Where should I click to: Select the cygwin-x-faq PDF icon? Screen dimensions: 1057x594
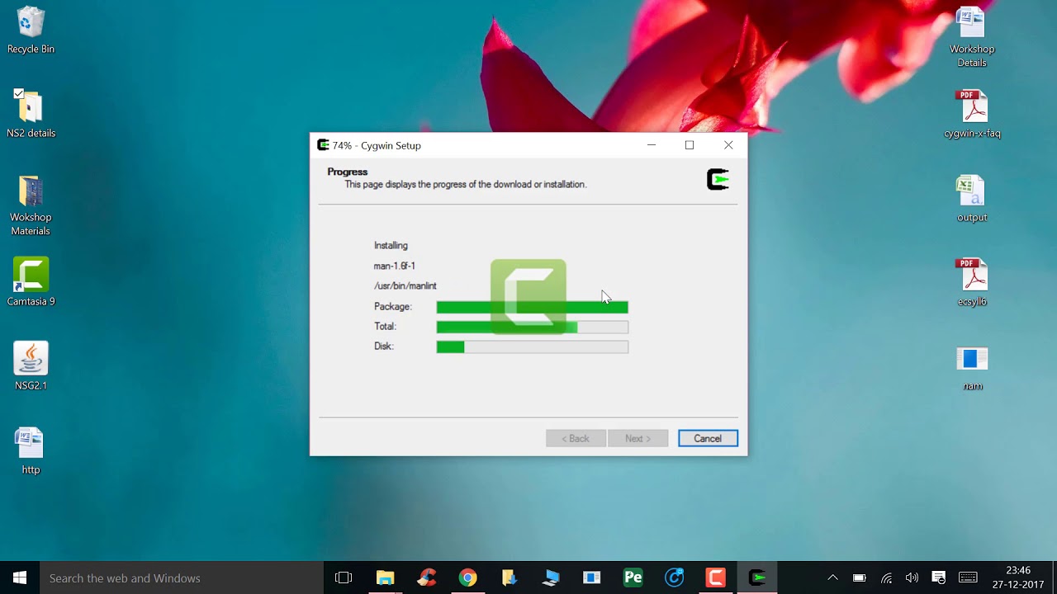pos(972,114)
